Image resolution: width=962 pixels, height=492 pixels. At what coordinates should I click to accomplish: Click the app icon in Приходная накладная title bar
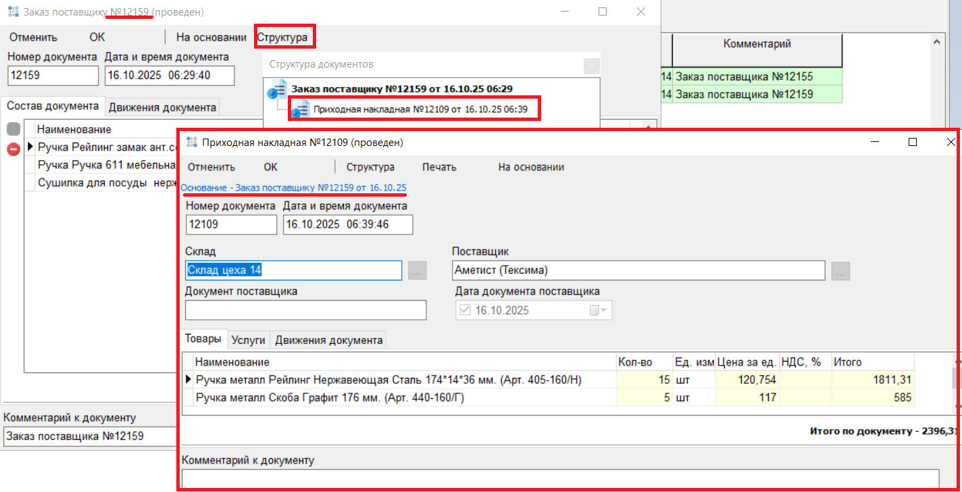(x=191, y=143)
